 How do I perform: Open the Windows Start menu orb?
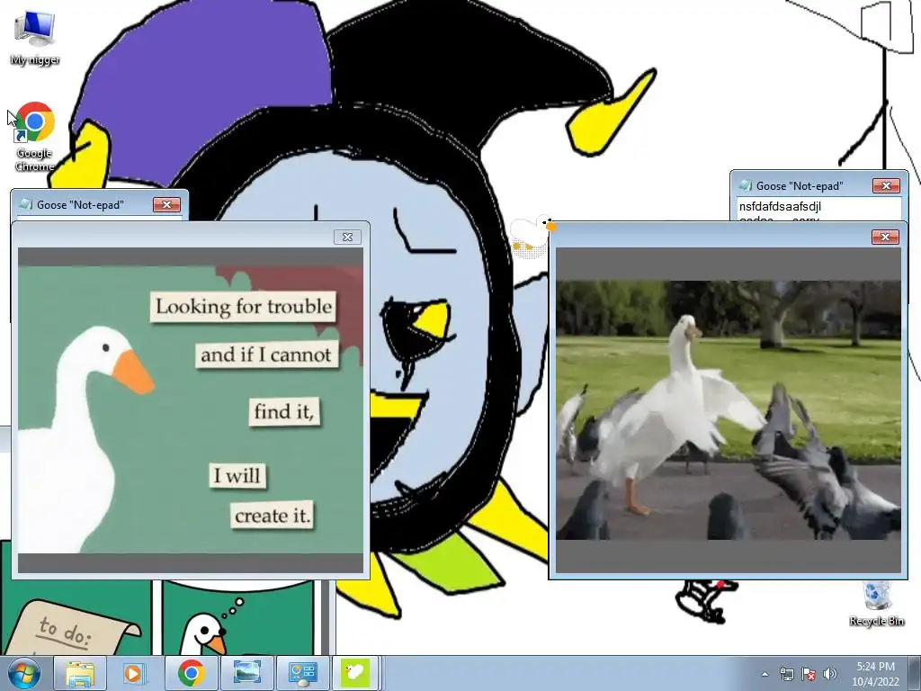coord(24,673)
